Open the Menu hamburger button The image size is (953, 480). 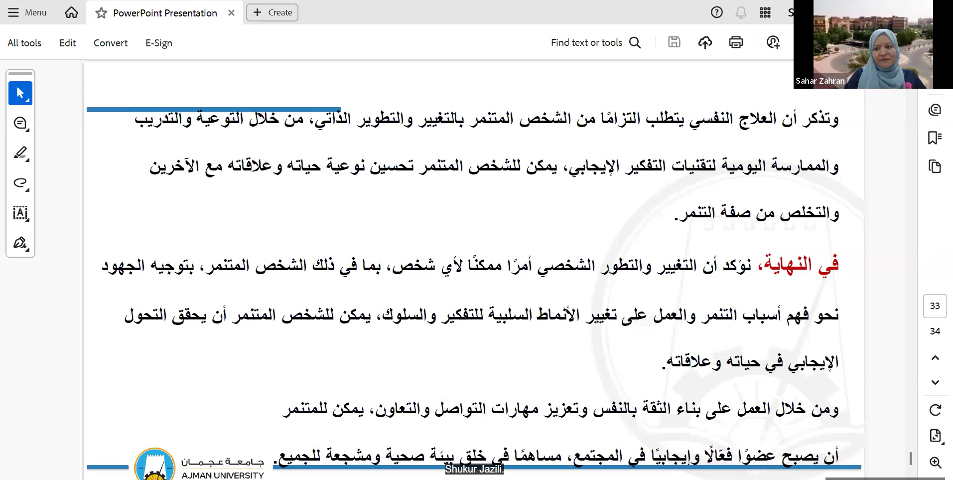(x=27, y=12)
